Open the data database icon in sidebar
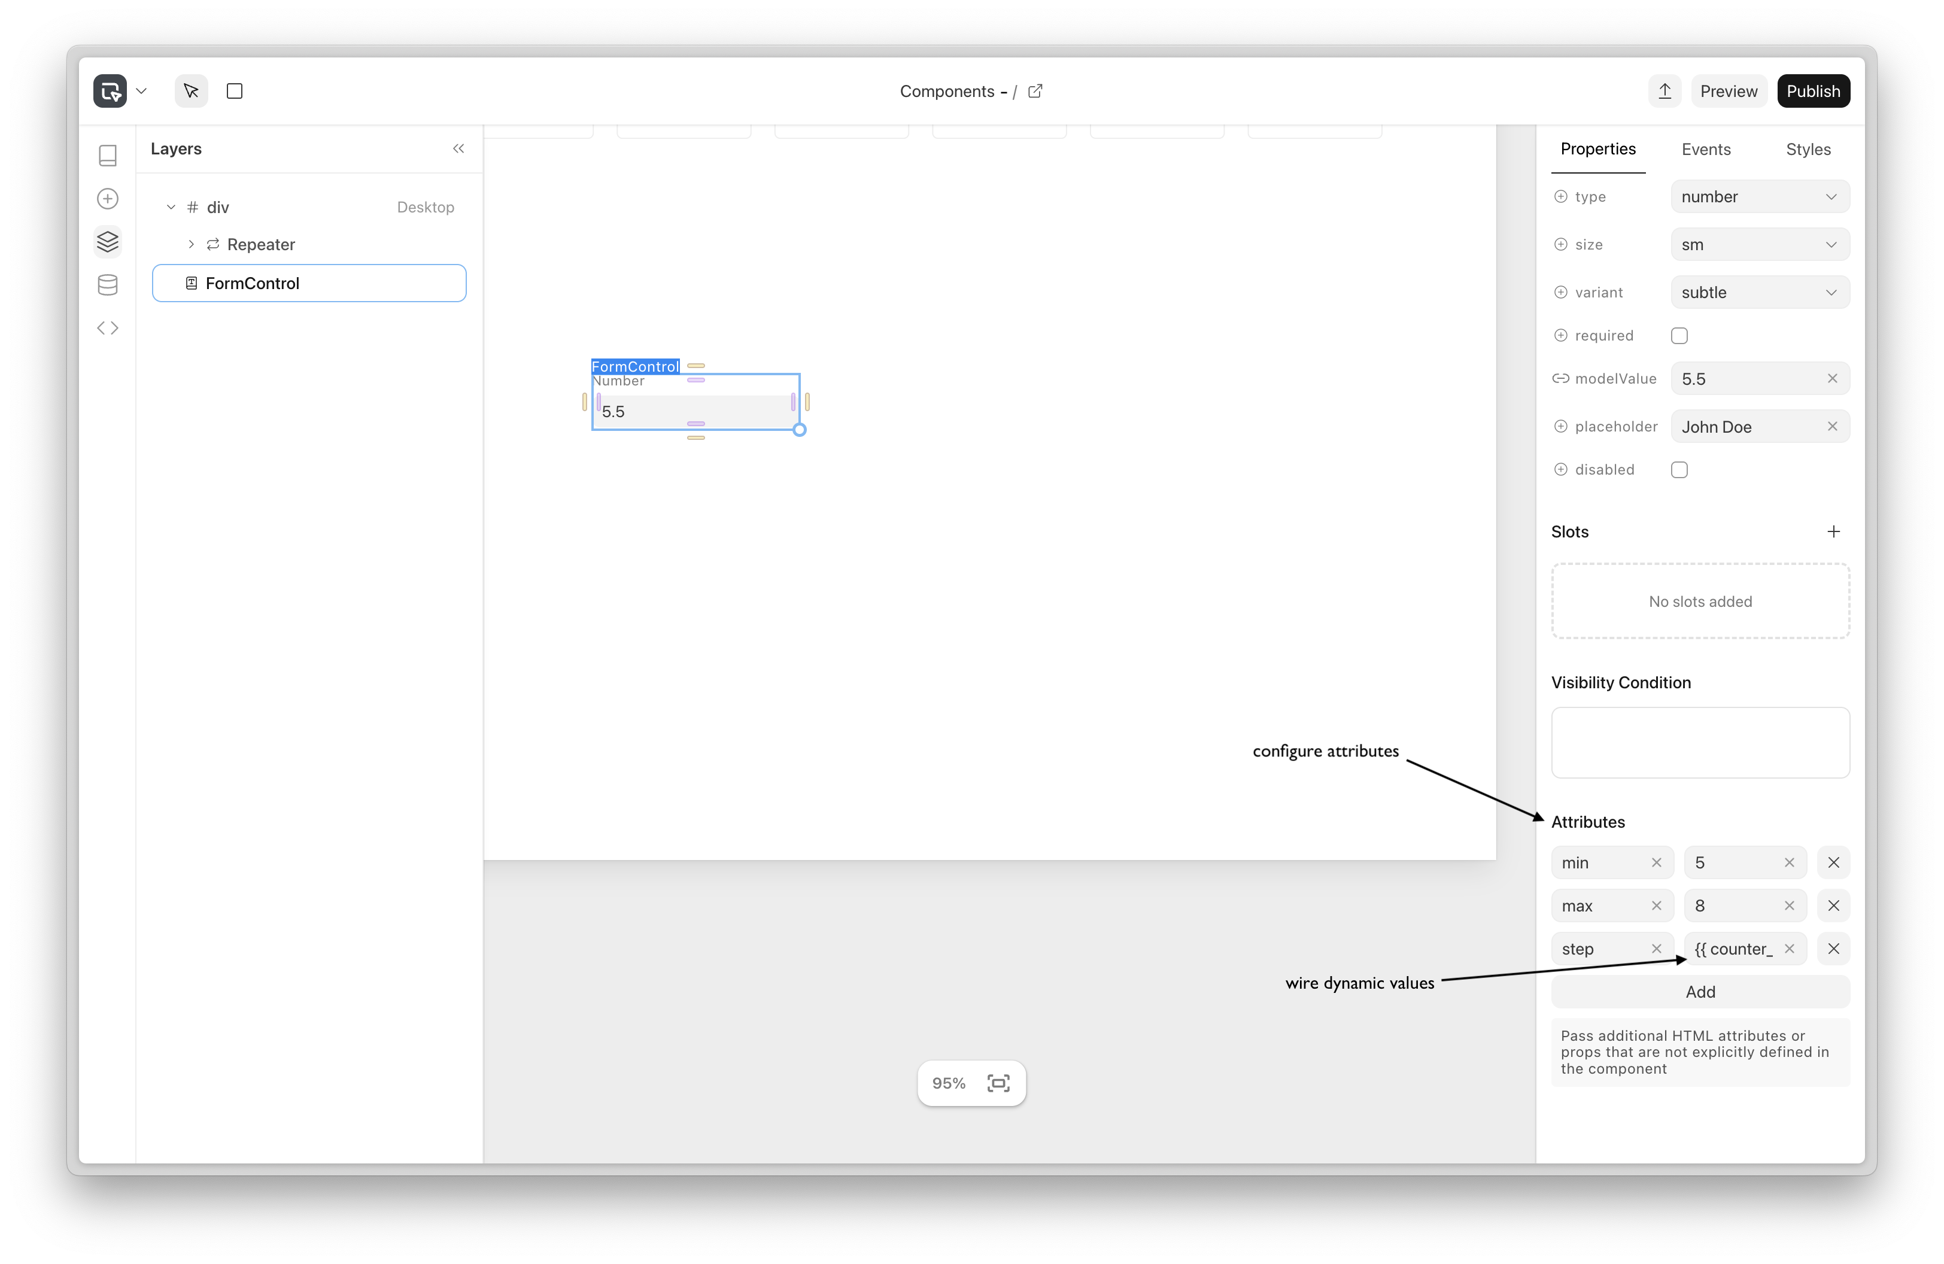1944x1264 pixels. (108, 285)
